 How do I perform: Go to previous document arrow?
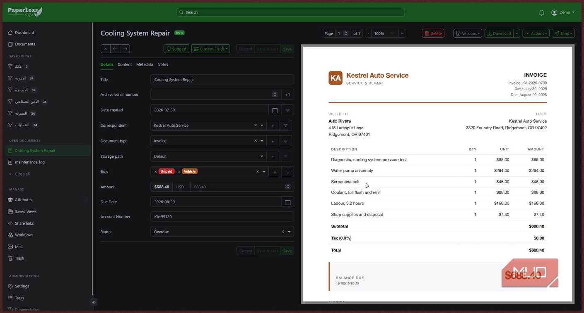click(x=115, y=49)
